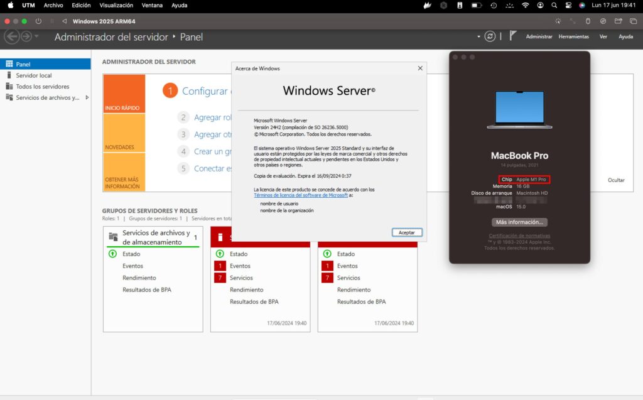This screenshot has height=400, width=643.
Task: Refresh the Server Manager panel
Action: [x=490, y=36]
